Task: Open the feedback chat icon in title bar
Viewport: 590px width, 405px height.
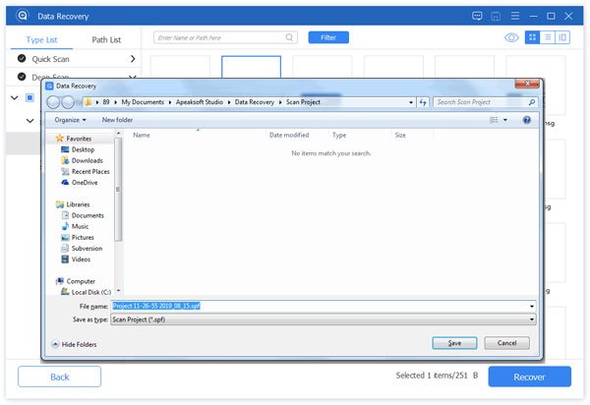Action: coord(477,16)
